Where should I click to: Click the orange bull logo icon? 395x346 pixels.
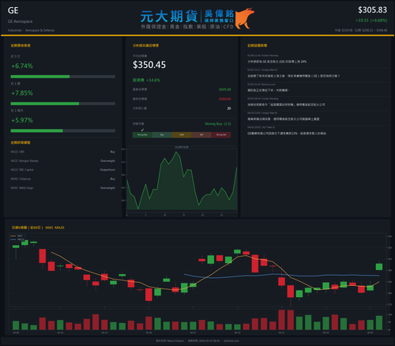[x=245, y=18]
